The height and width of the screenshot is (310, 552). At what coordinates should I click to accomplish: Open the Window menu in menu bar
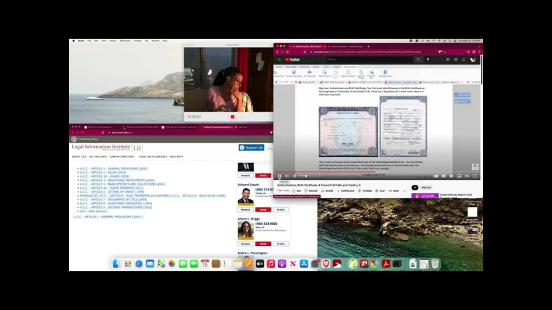click(x=155, y=40)
